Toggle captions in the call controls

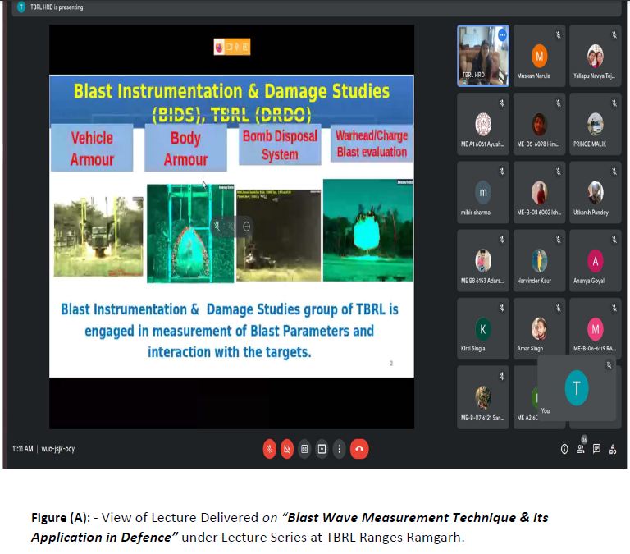[304, 449]
